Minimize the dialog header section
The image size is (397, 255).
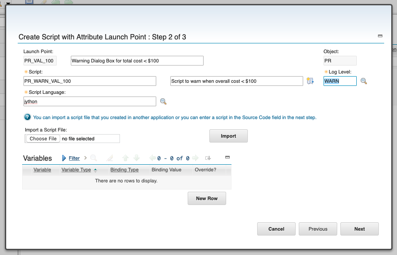tap(380, 36)
